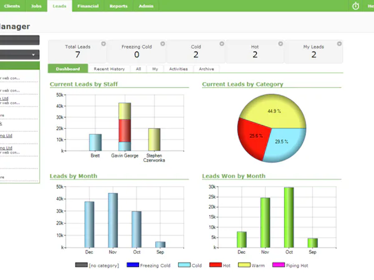View the Activities tab
This screenshot has height=280, width=374.
pyautogui.click(x=178, y=69)
